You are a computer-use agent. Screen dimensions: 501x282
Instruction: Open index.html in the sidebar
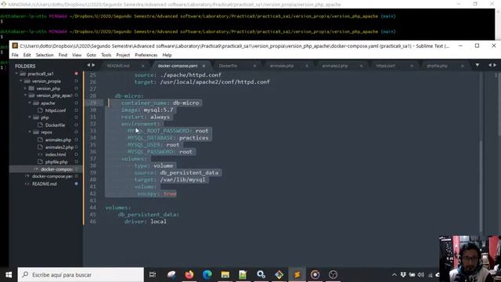click(x=56, y=154)
